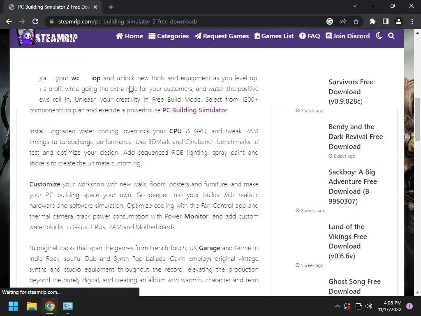Click the bold word 'Garage' in the article
Image resolution: width=421 pixels, height=316 pixels.
(x=209, y=248)
